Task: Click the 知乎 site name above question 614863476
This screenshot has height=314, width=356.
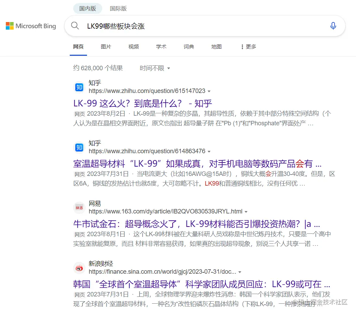Action: coord(95,143)
